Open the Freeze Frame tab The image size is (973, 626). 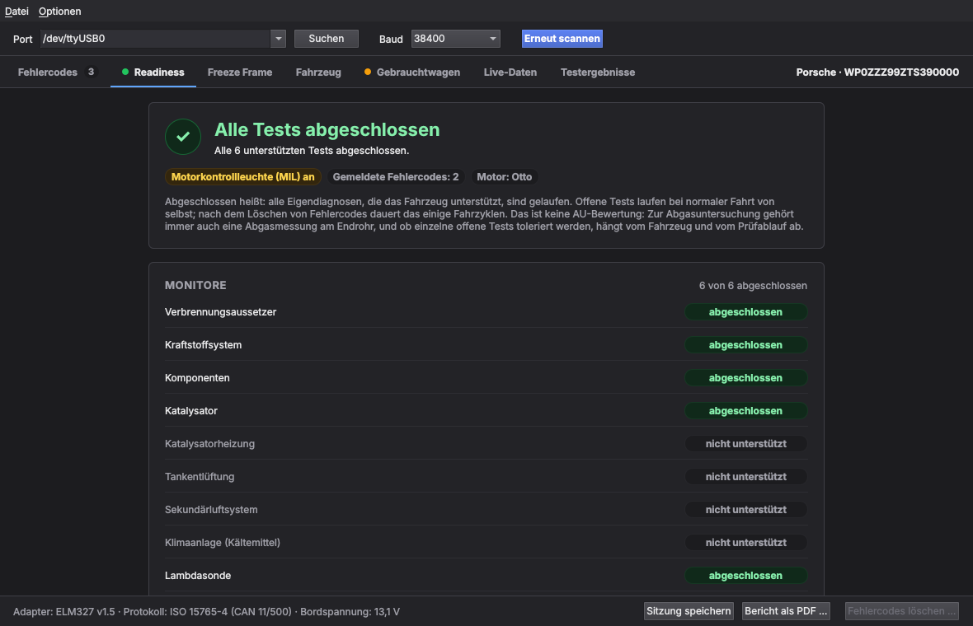click(239, 72)
